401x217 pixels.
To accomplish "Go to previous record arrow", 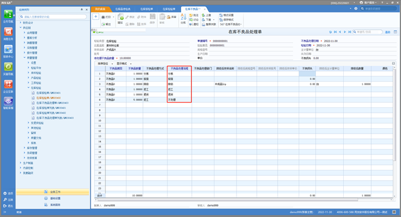I will pos(340,32).
